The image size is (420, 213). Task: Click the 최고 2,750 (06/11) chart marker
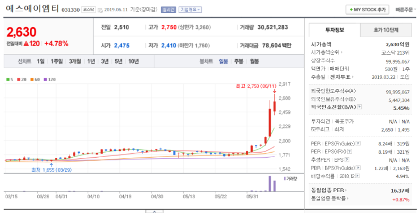click(256, 86)
